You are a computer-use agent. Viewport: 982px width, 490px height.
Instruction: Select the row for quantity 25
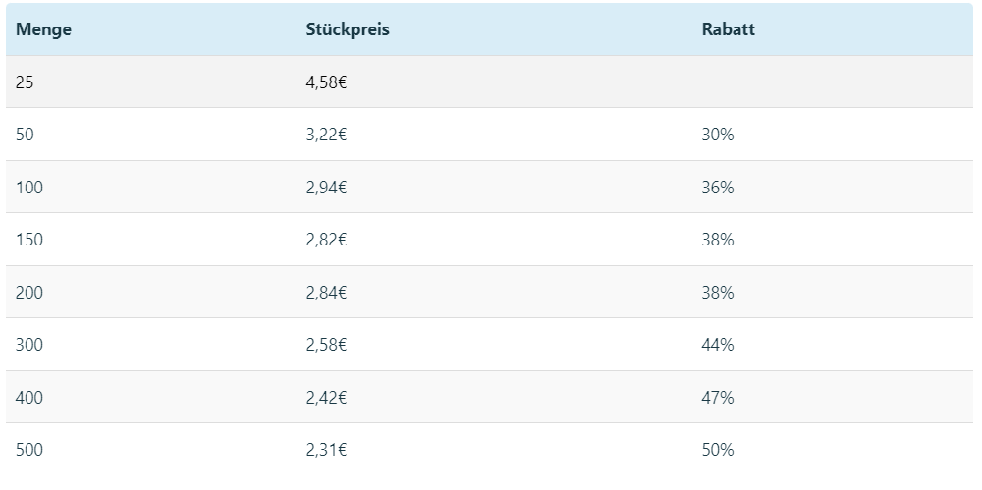coord(489,82)
